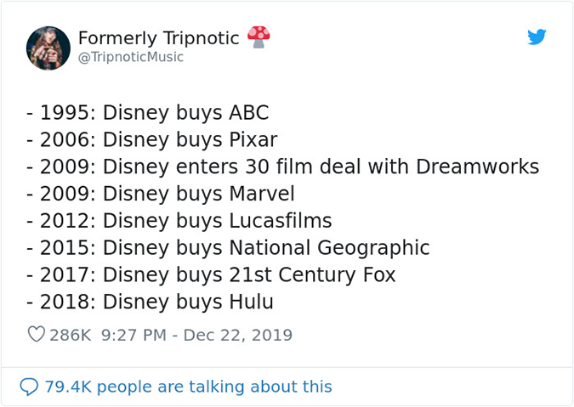574x407 pixels.
Task: Click the "Disney buys National Geographic" line
Action: 228,248
